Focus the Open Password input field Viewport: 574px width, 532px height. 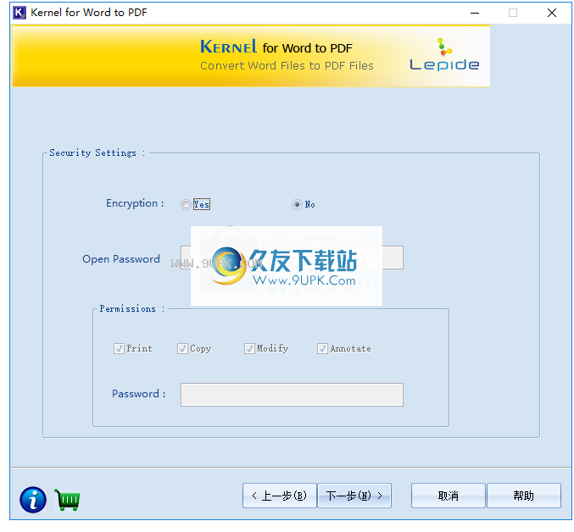292,258
